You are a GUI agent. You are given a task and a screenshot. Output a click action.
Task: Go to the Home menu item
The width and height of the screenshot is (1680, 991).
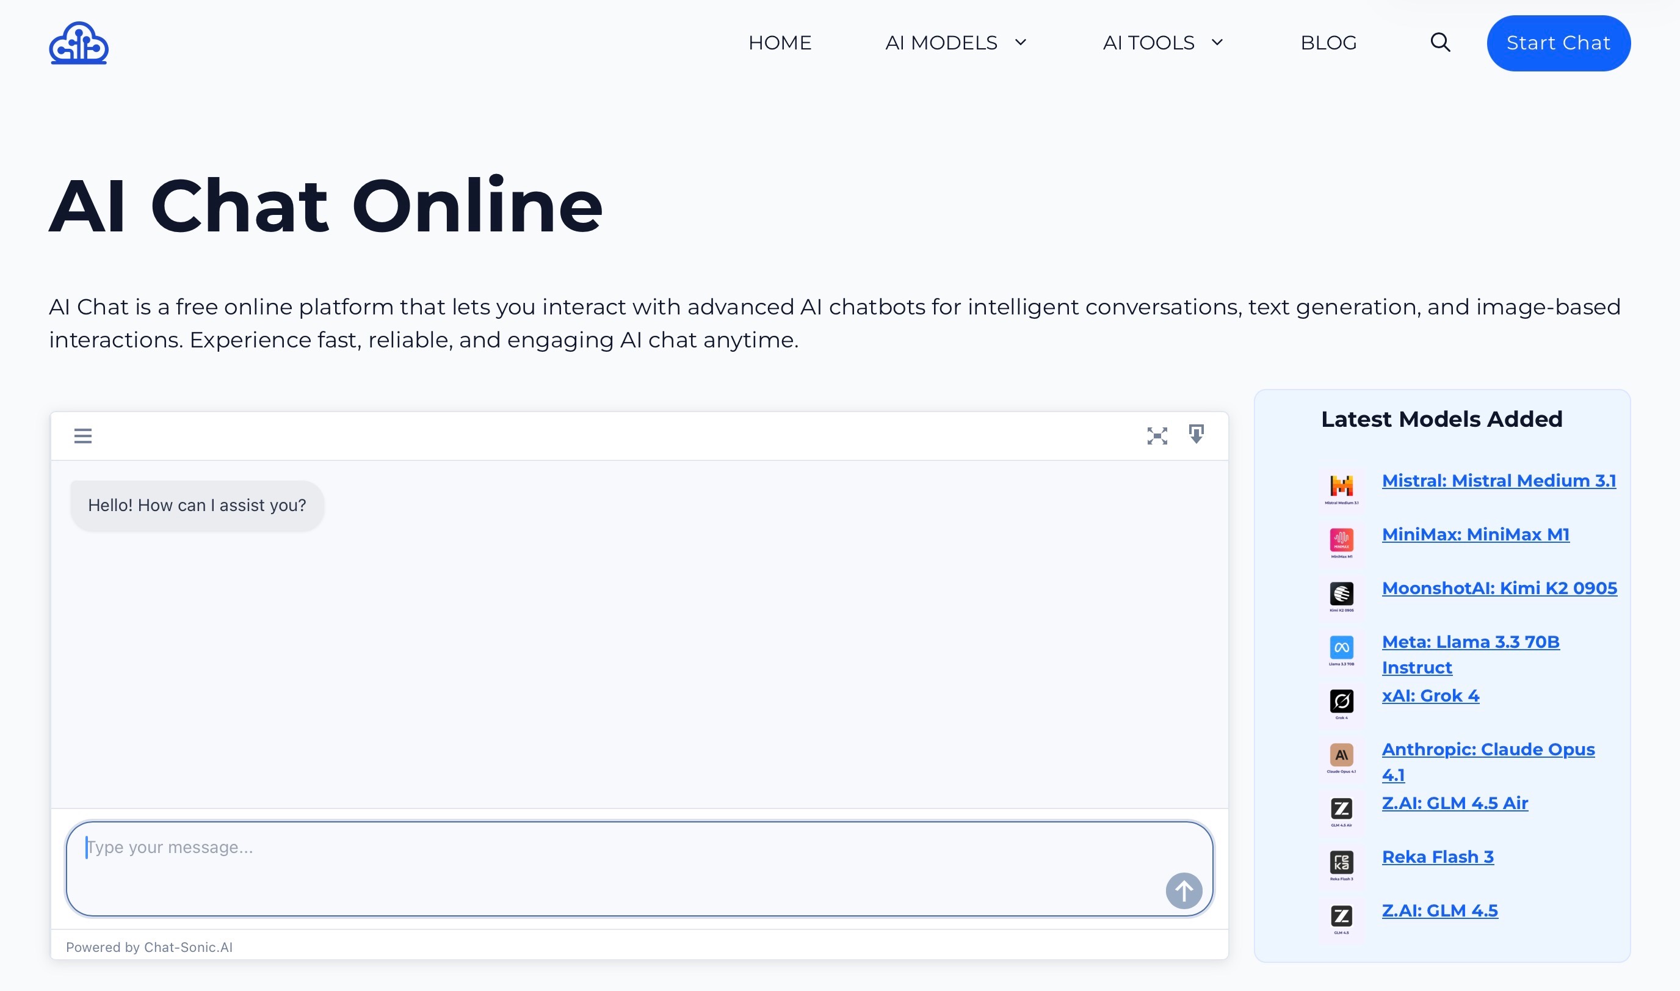pyautogui.click(x=780, y=43)
